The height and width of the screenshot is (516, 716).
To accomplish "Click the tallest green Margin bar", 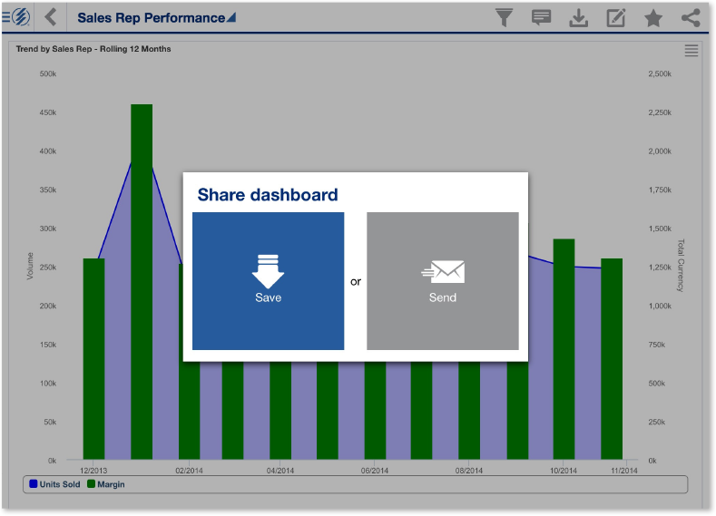I will click(142, 281).
